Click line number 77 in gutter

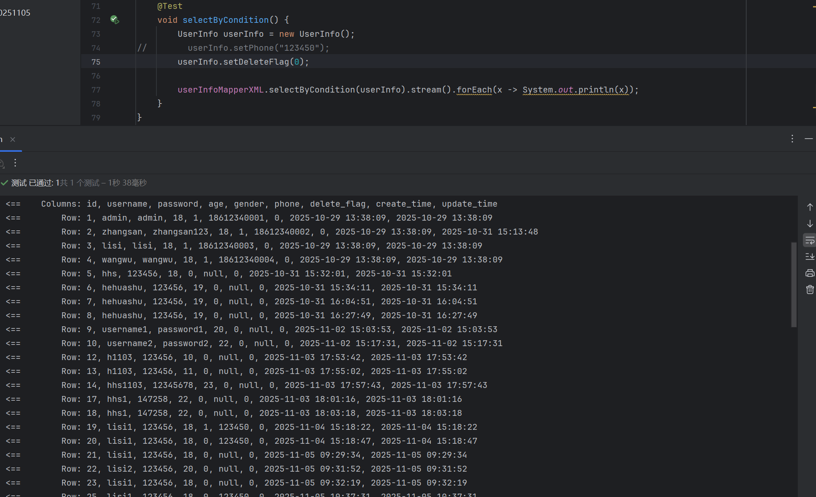click(x=96, y=90)
